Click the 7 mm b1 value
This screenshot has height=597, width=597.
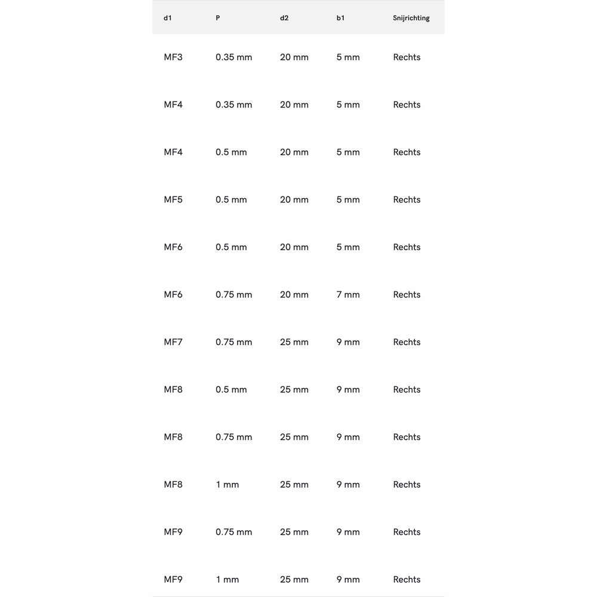[348, 294]
